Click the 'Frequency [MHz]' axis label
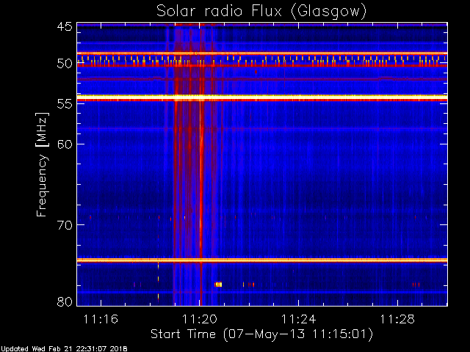This screenshot has height=352, width=470. coord(42,164)
